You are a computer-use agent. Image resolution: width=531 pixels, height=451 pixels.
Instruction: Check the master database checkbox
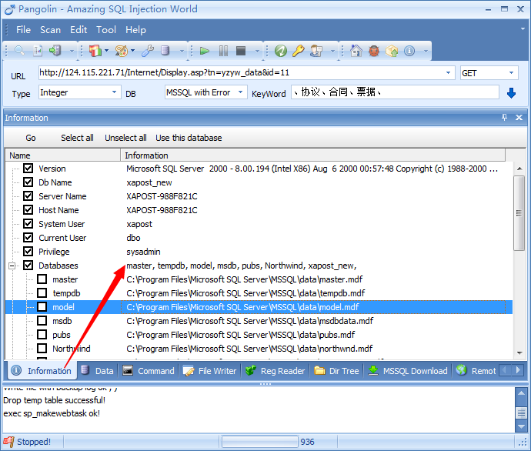(x=42, y=279)
